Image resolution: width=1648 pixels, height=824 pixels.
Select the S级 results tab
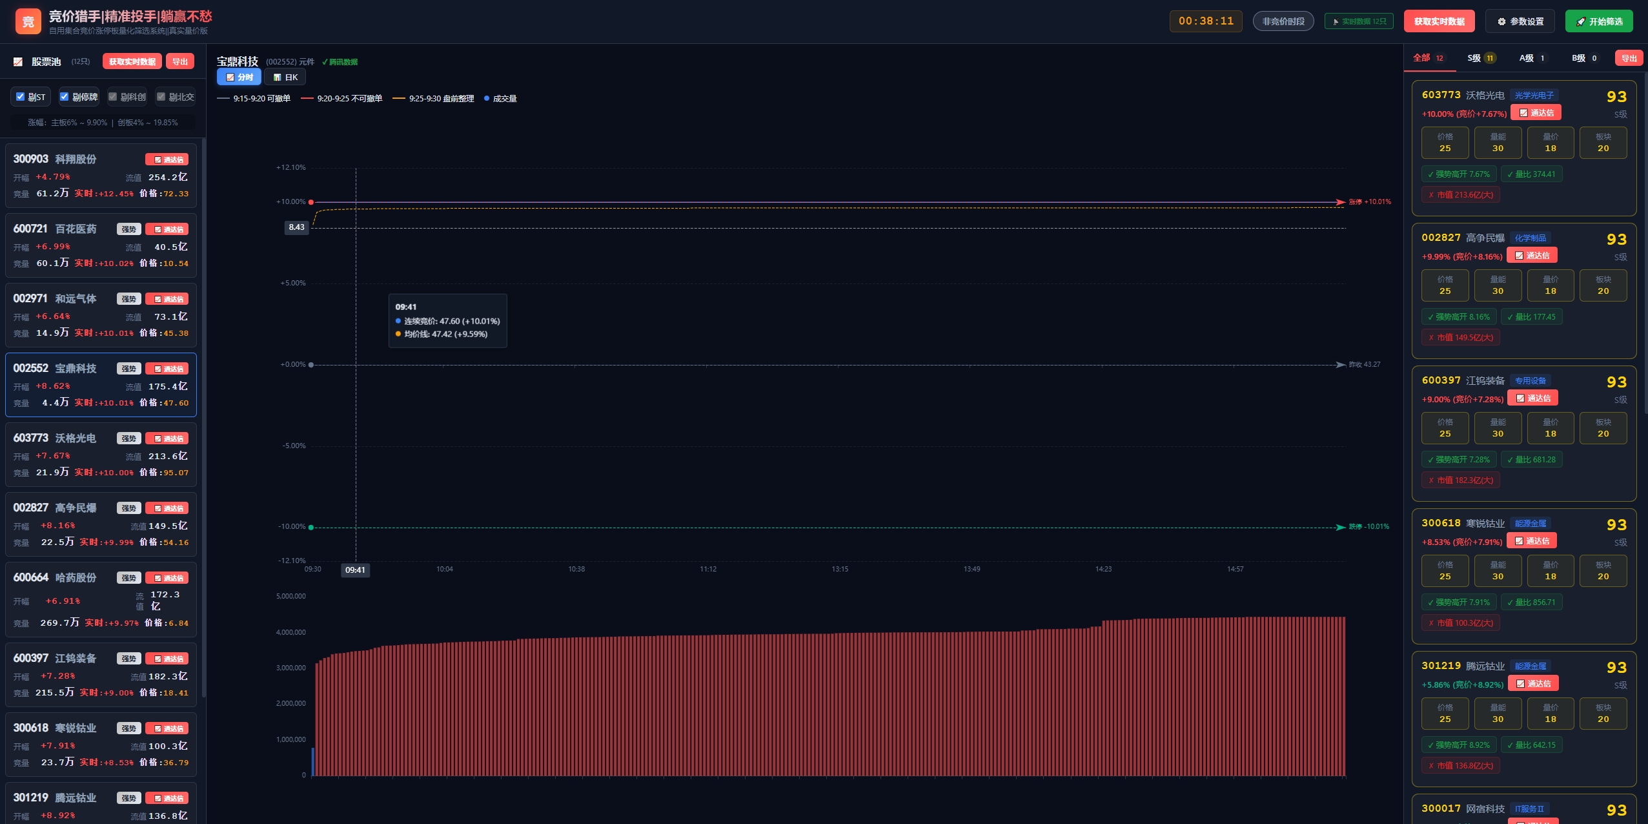click(1481, 58)
